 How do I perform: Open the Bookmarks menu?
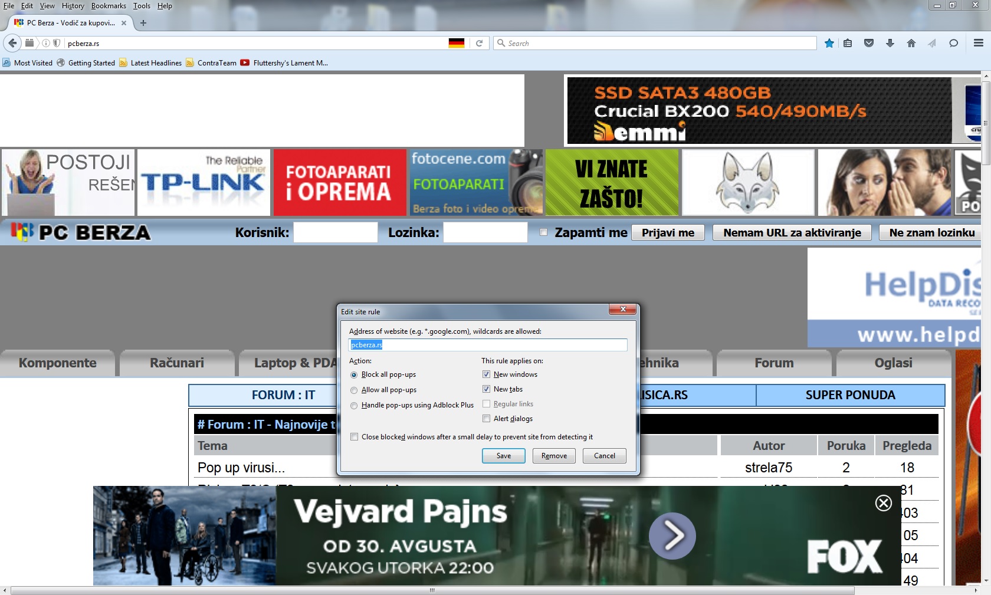[x=109, y=6]
